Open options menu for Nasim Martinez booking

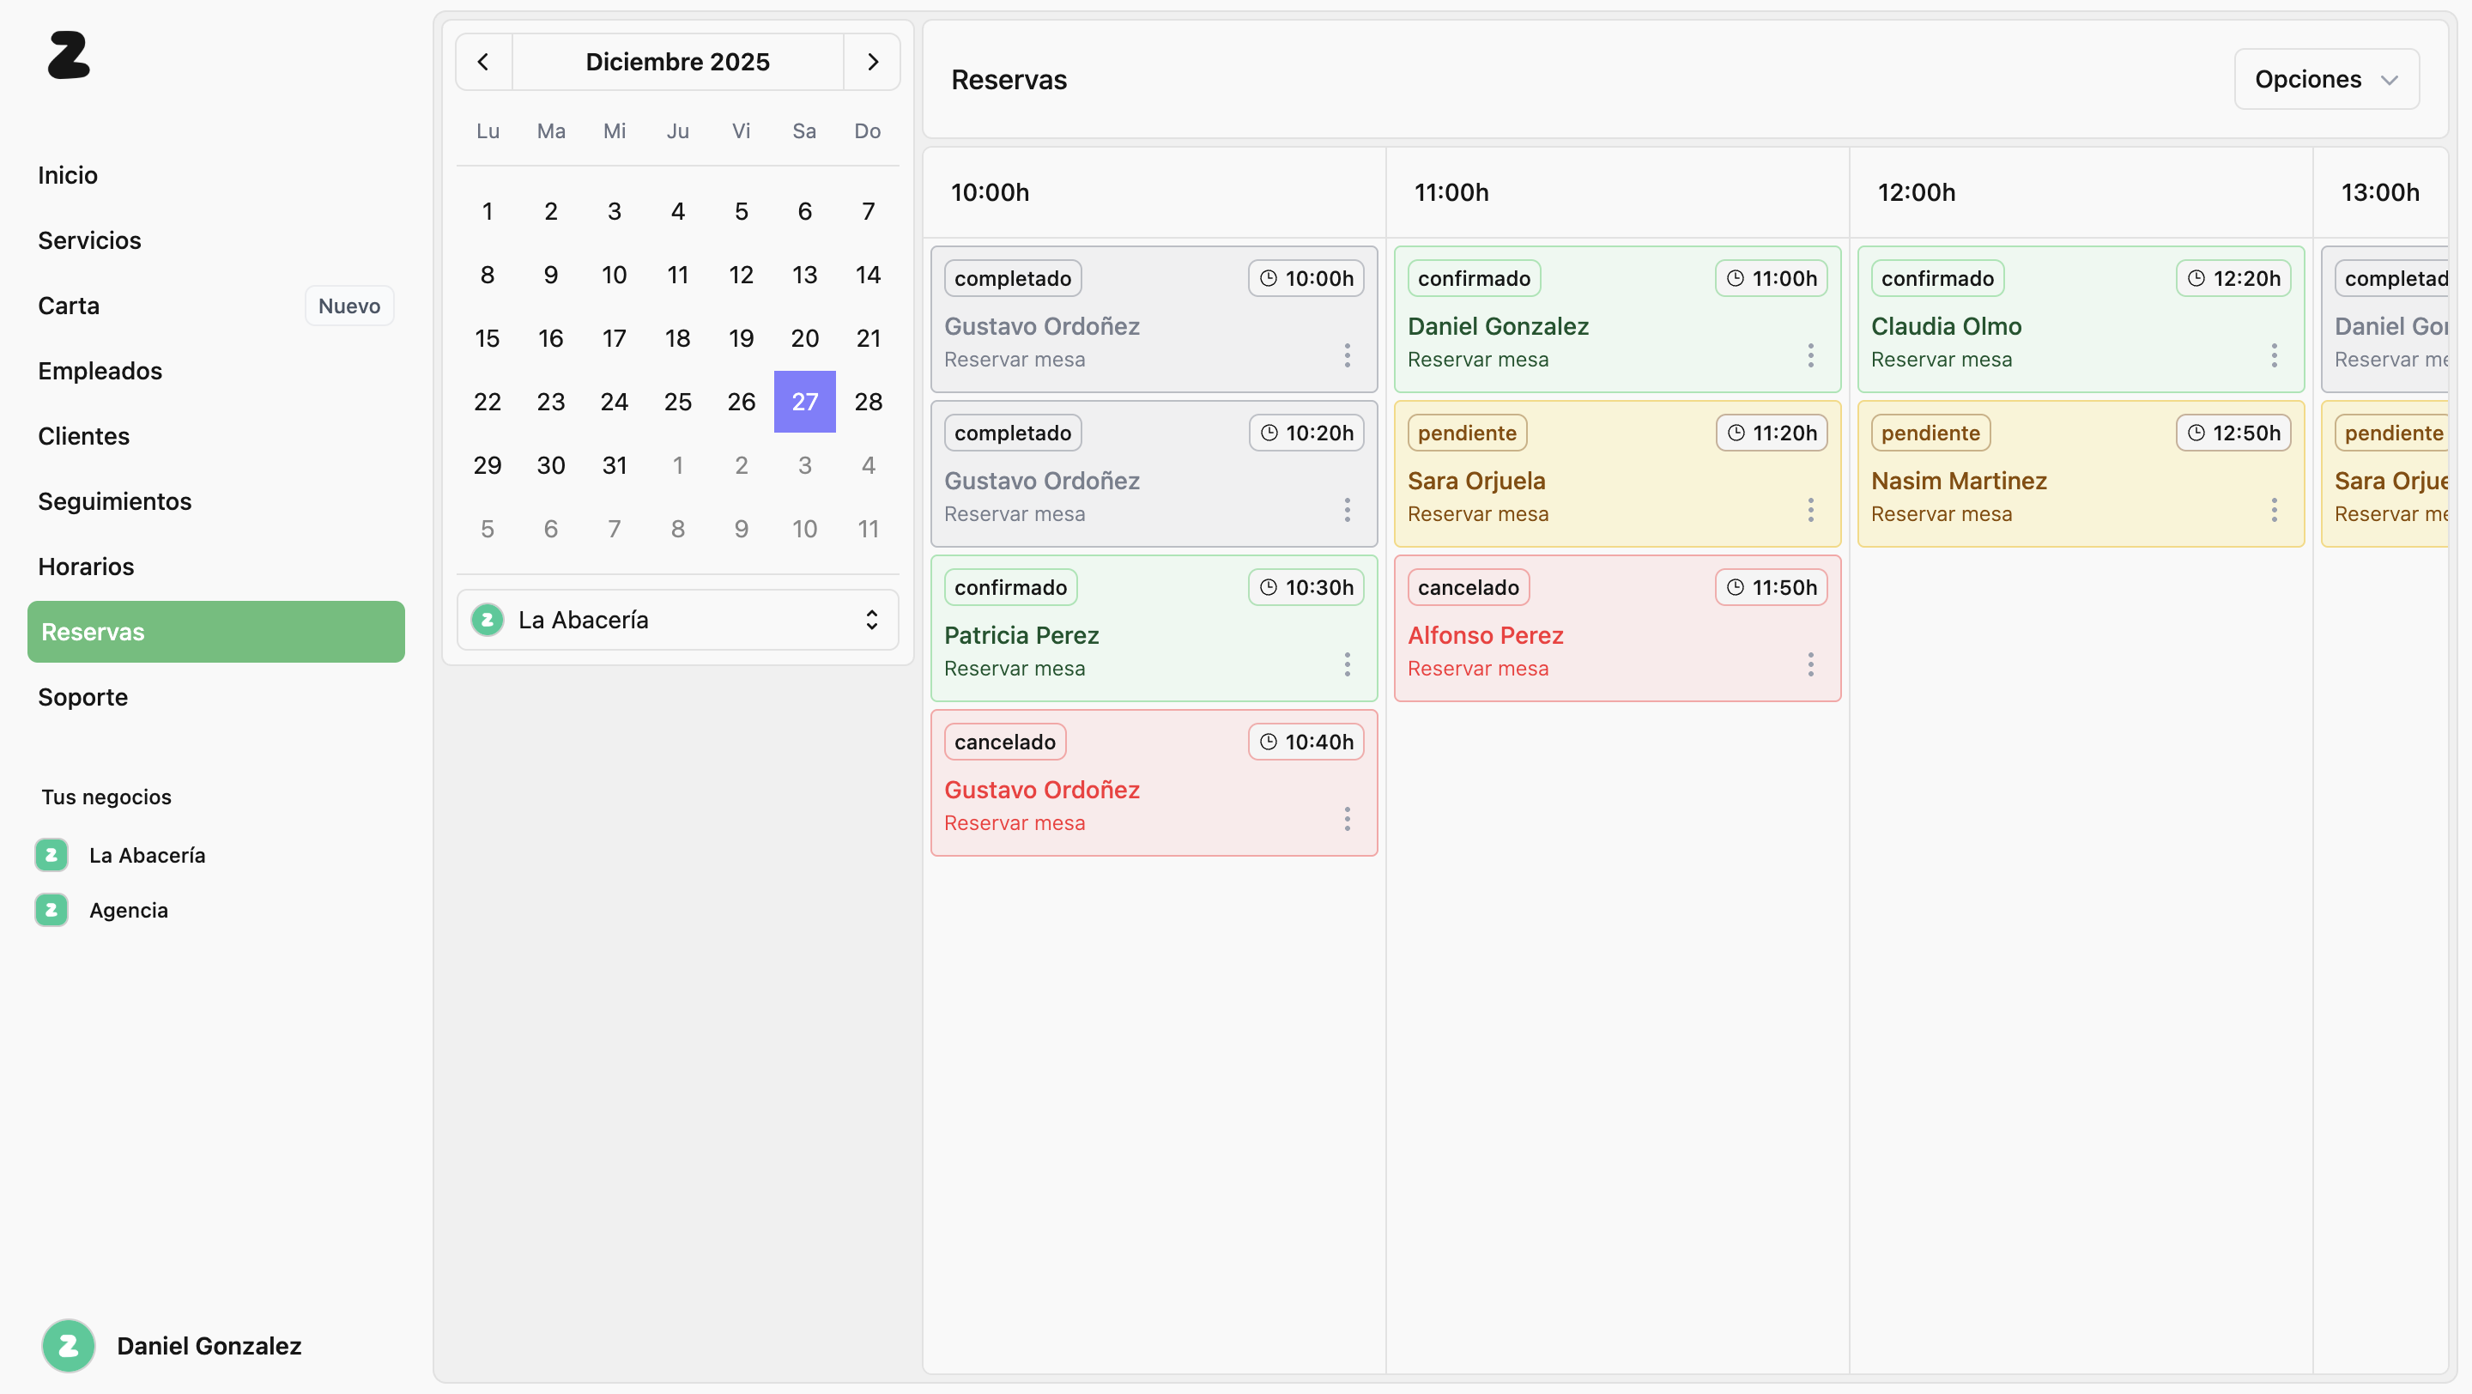2275,511
